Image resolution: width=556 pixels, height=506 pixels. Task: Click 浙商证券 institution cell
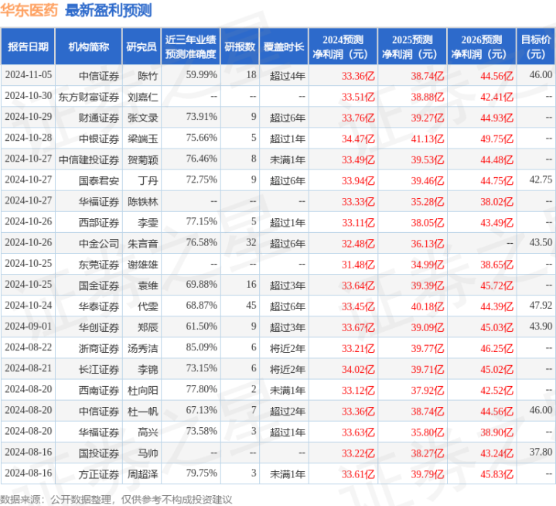point(99,347)
